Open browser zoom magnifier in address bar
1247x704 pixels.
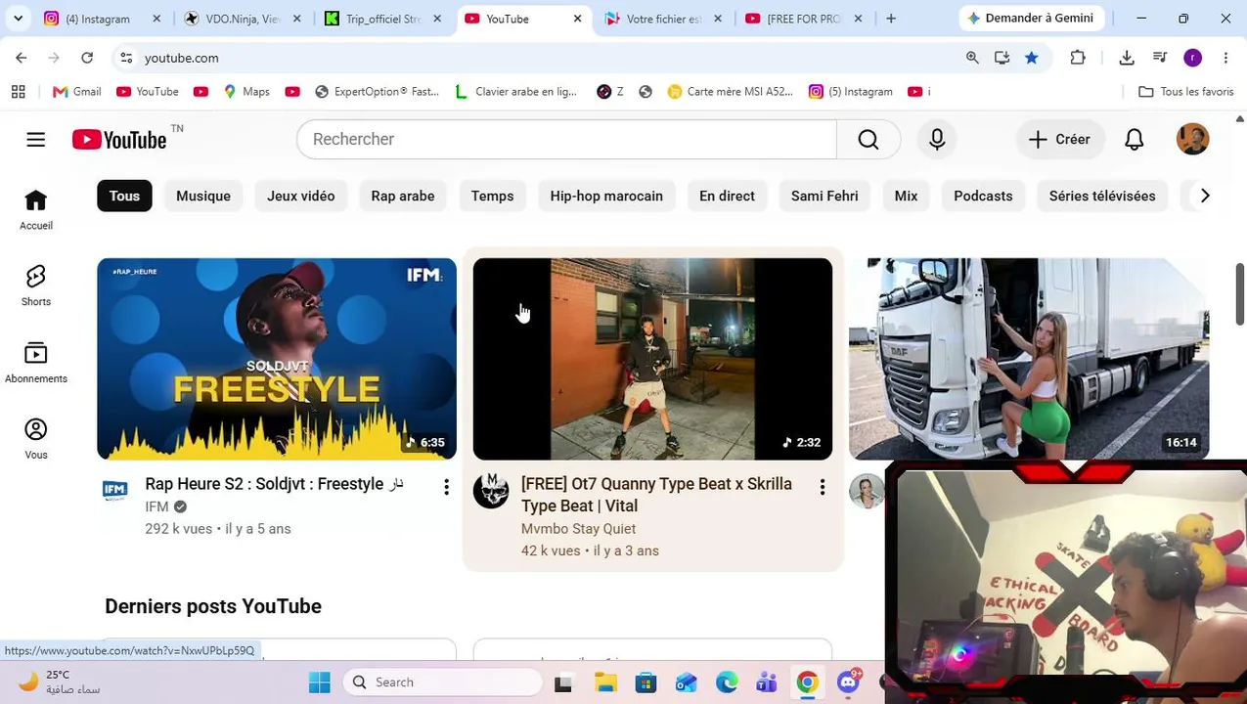(x=972, y=58)
